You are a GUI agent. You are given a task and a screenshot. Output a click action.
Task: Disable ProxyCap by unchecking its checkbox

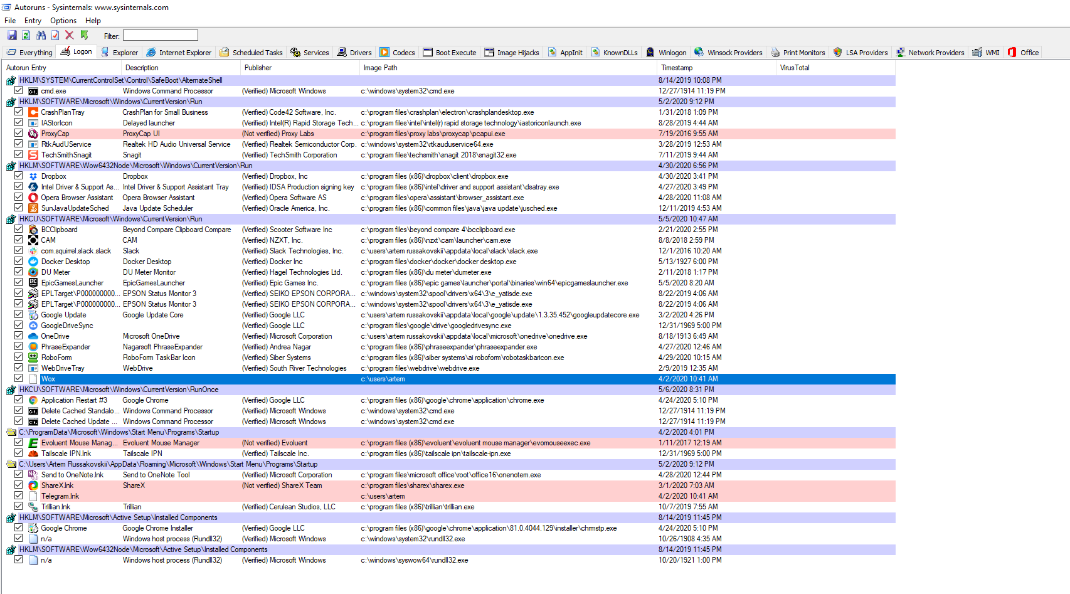18,133
